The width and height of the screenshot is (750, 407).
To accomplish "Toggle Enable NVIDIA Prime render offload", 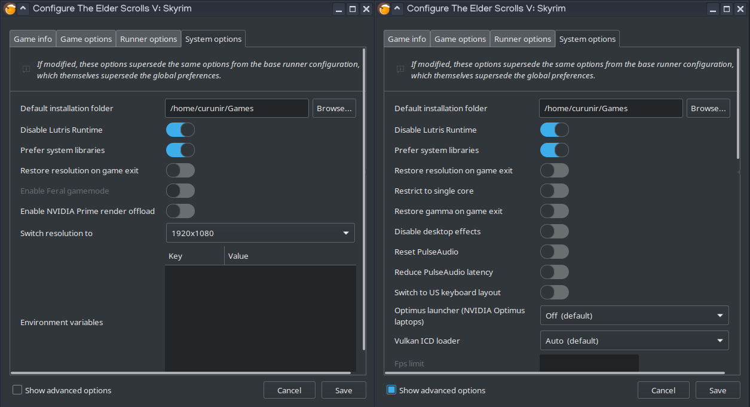I will pyautogui.click(x=180, y=211).
